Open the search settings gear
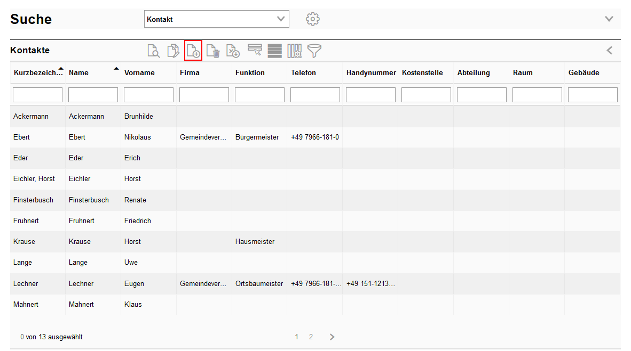 pos(312,19)
